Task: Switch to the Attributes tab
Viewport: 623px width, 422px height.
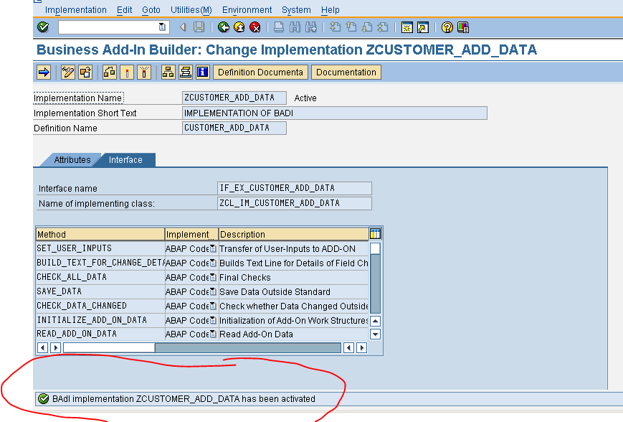Action: 72,159
